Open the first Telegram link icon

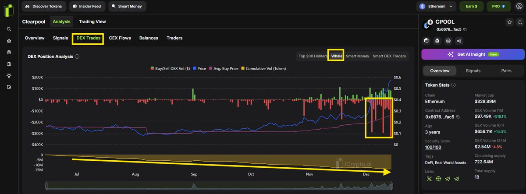point(448,179)
